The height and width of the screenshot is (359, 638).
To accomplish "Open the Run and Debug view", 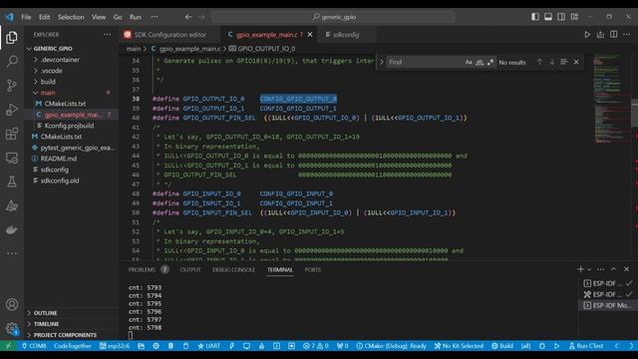I will 12,110.
